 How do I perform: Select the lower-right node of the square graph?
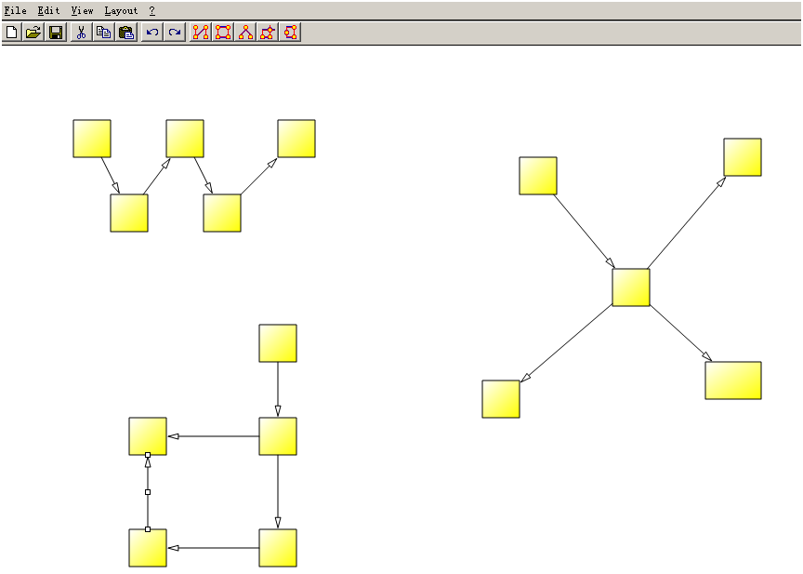click(278, 548)
